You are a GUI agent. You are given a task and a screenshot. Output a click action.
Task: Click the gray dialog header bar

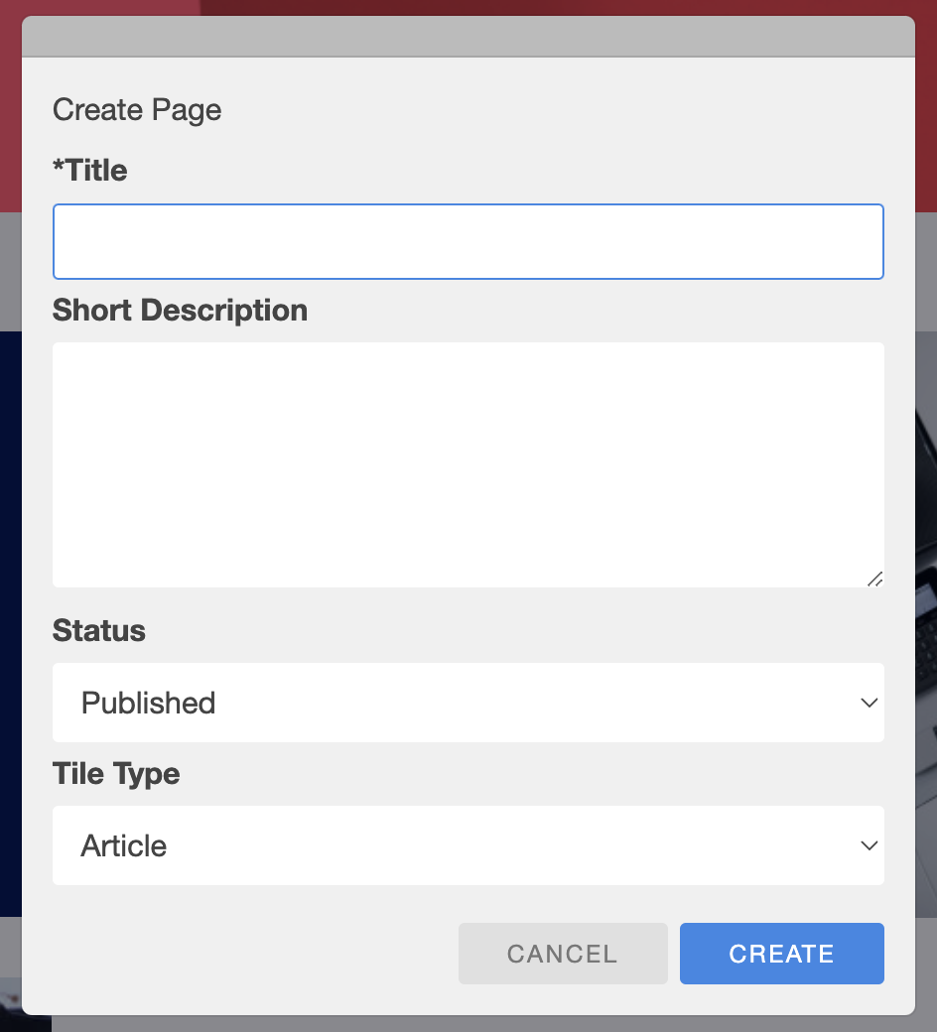[468, 36]
